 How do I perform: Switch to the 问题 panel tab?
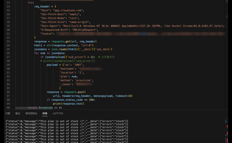tap(8, 113)
